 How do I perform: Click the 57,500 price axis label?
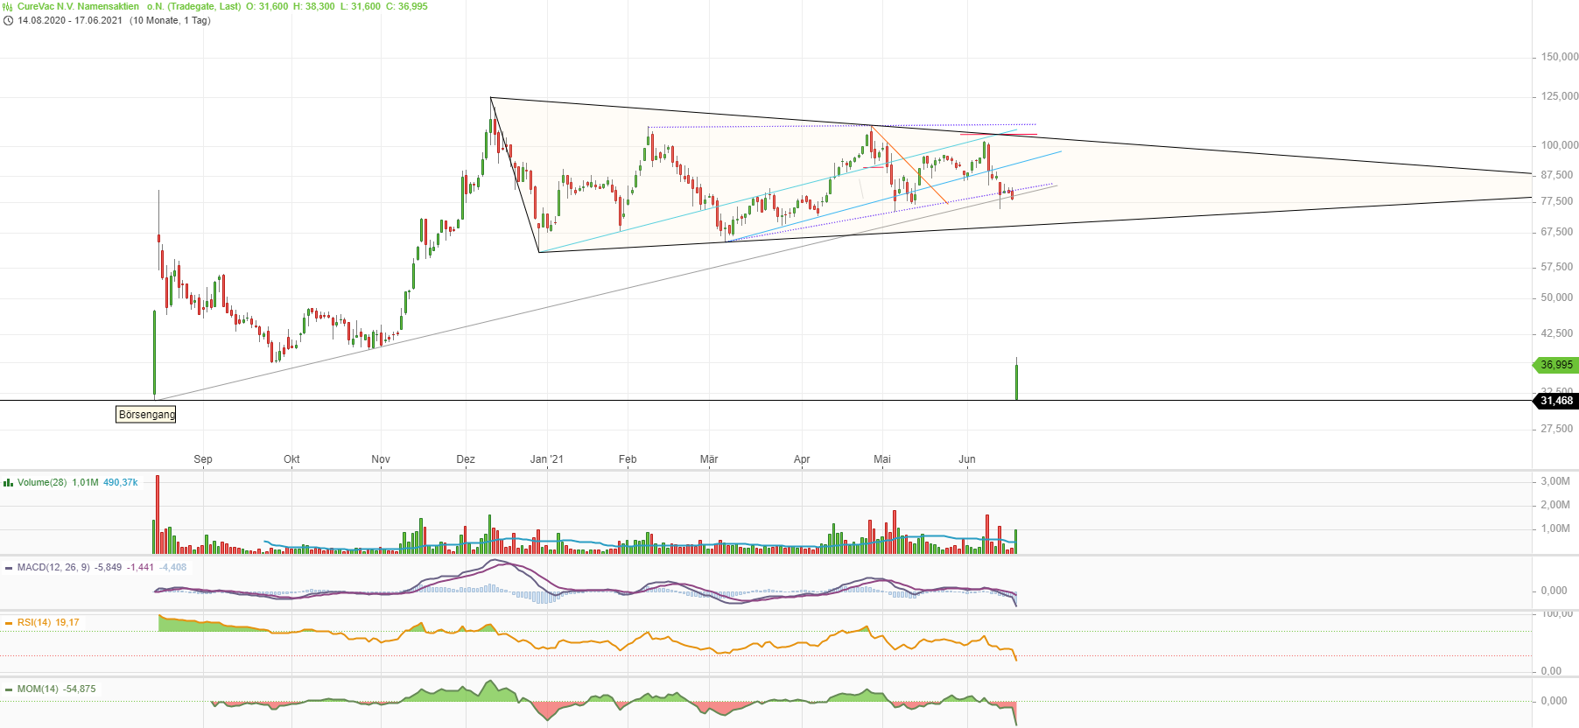point(1557,267)
